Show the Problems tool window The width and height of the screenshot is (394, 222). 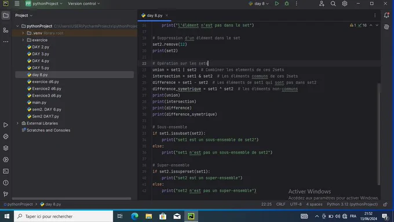click(x=6, y=183)
